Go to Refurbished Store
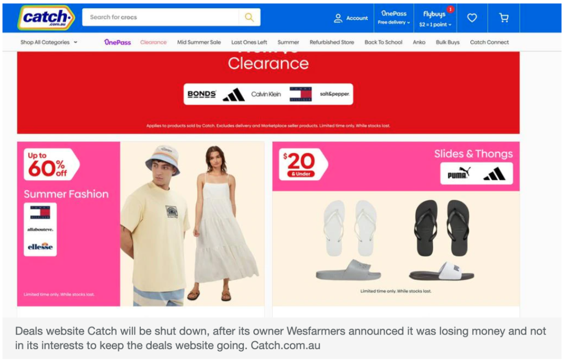Viewport: 565px width, 360px height. 332,42
